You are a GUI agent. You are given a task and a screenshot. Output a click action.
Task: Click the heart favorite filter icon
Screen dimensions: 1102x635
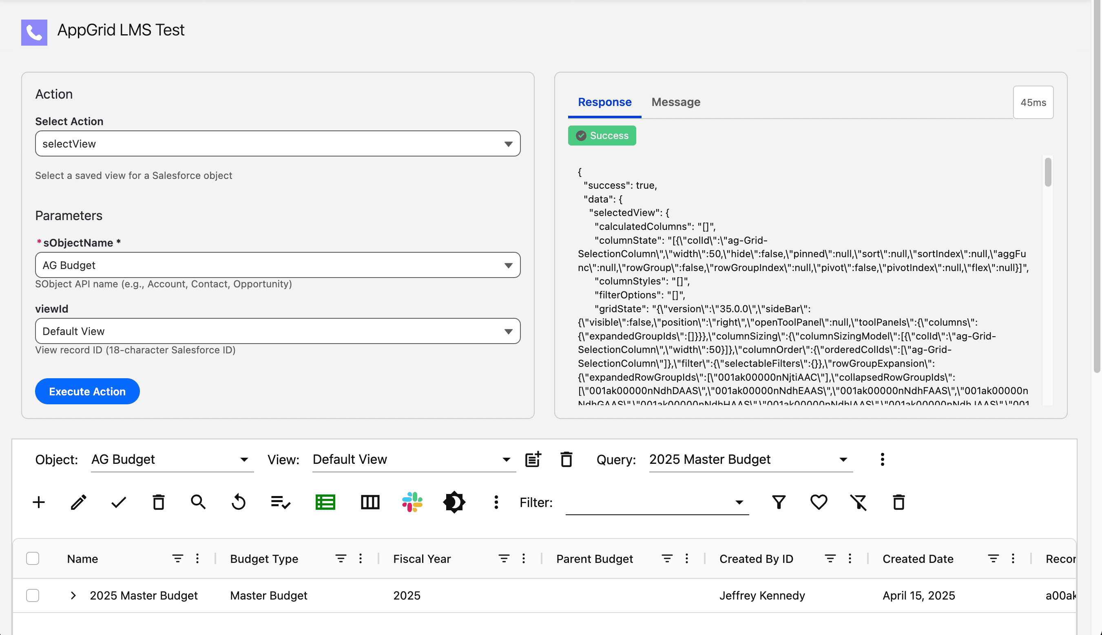click(x=818, y=502)
